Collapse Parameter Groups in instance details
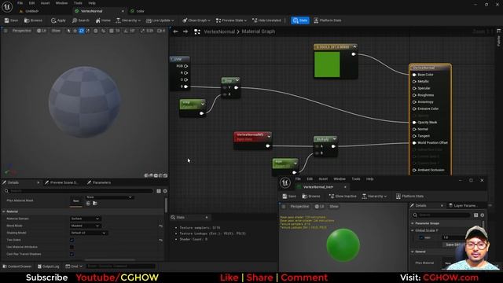The height and width of the screenshot is (283, 503). [x=413, y=223]
